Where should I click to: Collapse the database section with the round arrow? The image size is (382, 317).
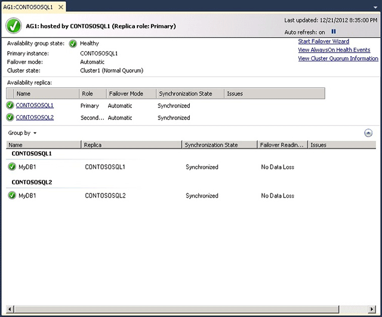point(368,133)
